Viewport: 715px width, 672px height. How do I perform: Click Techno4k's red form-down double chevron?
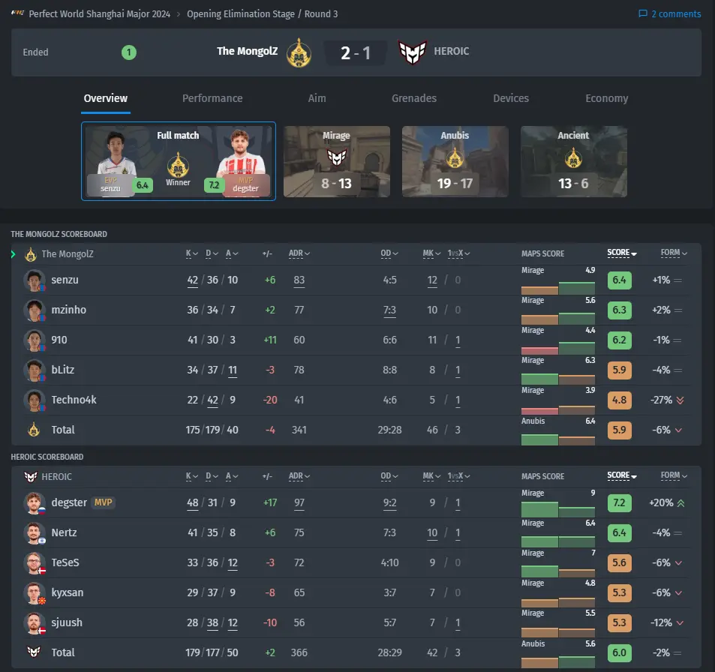[x=680, y=400]
